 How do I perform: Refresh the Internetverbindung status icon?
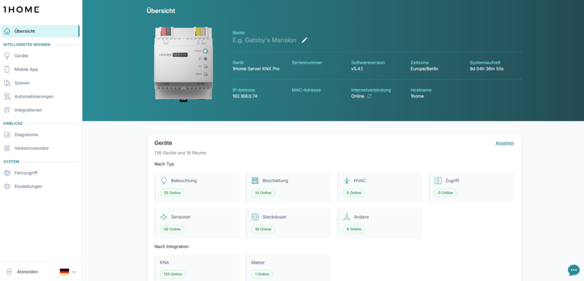(x=369, y=96)
